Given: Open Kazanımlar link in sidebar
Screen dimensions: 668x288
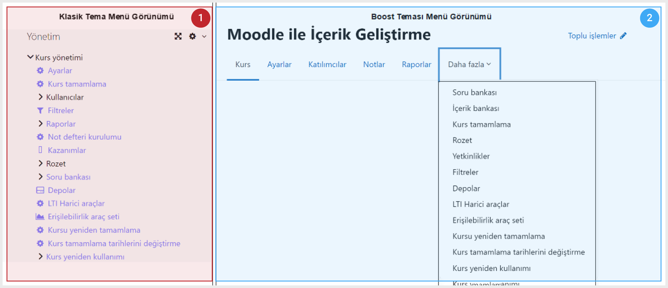Looking at the screenshot, I should pos(67,150).
